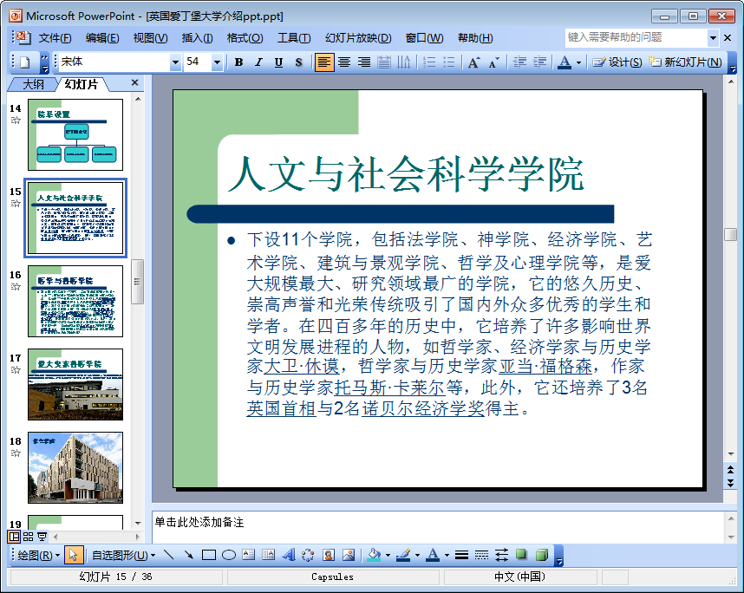Select slide 17 thumbnail with building photo

(x=75, y=384)
